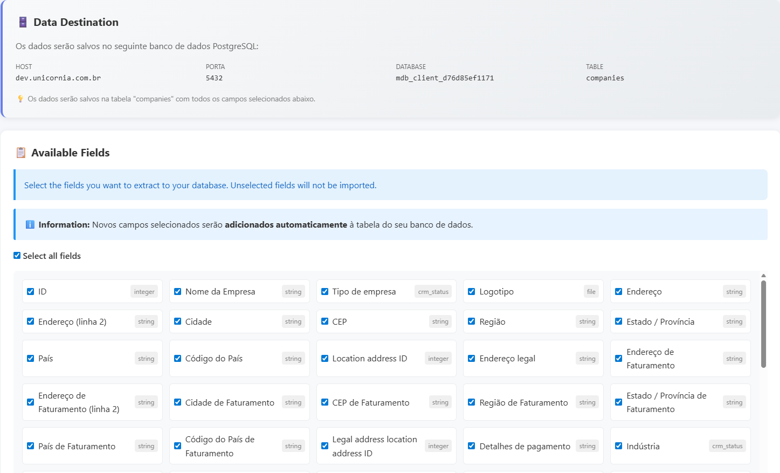The height and width of the screenshot is (473, 780).
Task: Toggle the Location address ID checkbox
Action: tap(325, 358)
